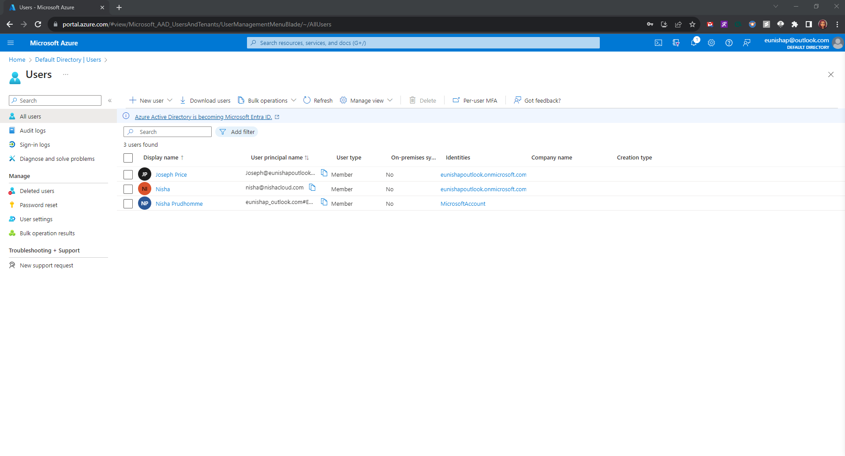The height and width of the screenshot is (456, 845).
Task: Select the Nisha Prudhomme row checkbox
Action: (128, 204)
